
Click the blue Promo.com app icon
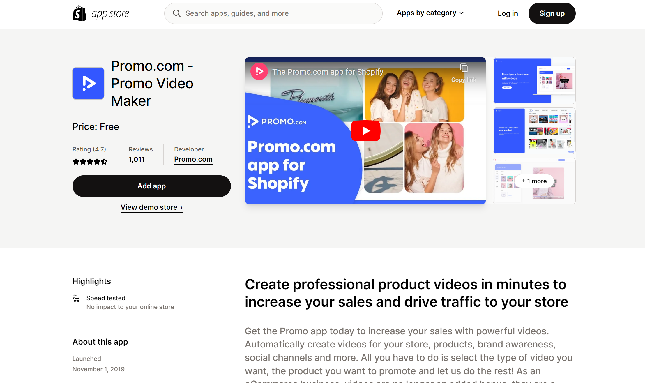coord(88,83)
